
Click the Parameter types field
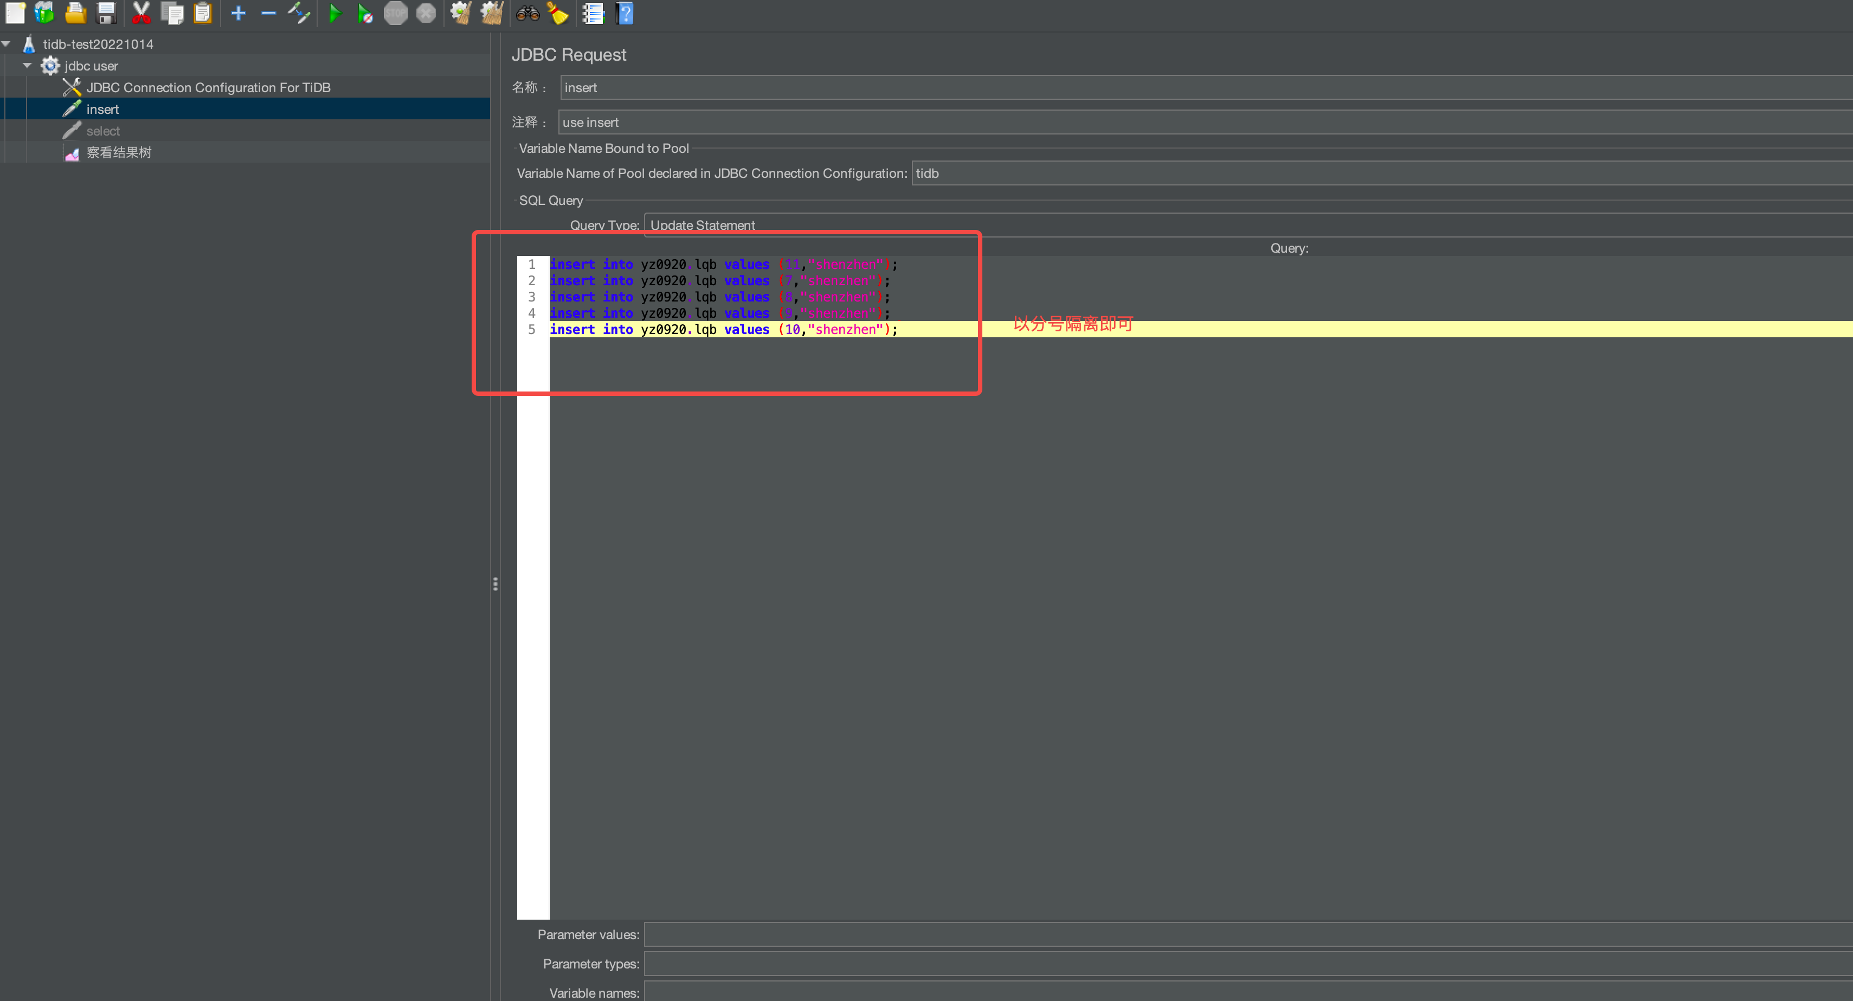click(x=1248, y=964)
